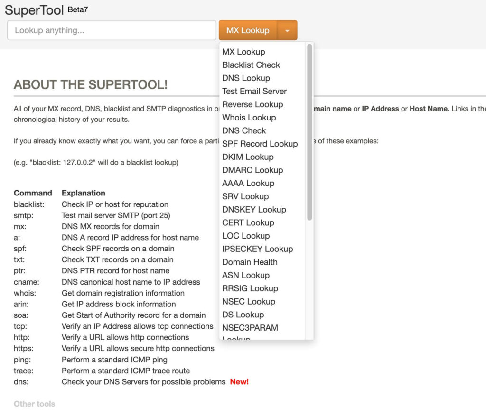Pick Test Email Server option
Screen dimensions: 486x417
coord(254,91)
